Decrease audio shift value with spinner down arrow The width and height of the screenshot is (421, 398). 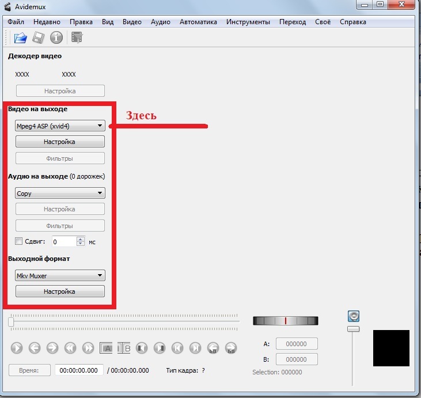[81, 243]
